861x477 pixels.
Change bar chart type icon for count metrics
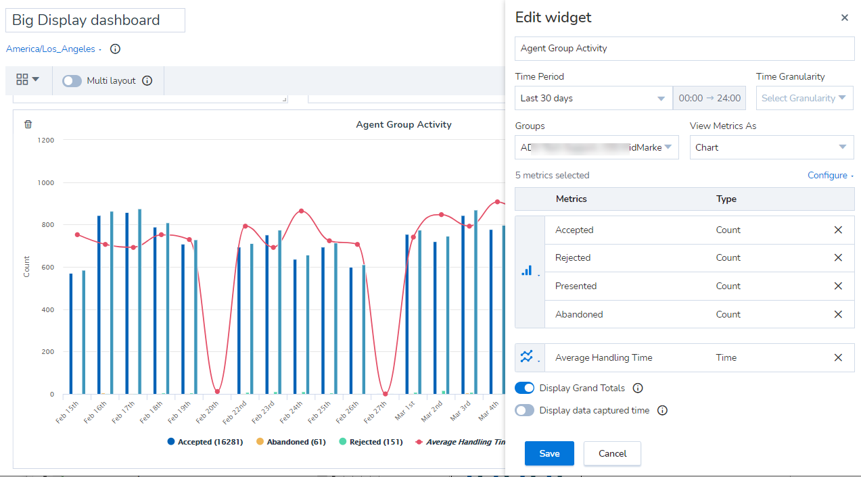pyautogui.click(x=530, y=272)
